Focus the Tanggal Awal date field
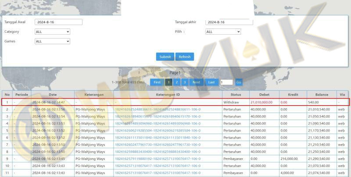Image resolution: width=351 pixels, height=177 pixels. tap(58, 22)
